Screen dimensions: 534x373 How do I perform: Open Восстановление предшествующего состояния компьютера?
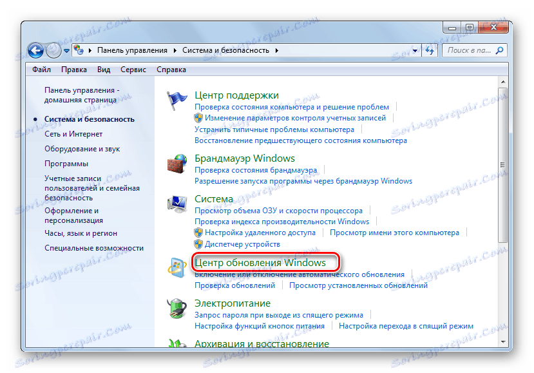(301, 140)
